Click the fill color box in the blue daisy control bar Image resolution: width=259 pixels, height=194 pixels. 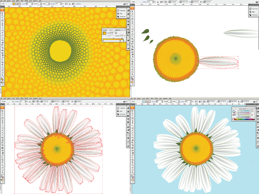point(145,101)
